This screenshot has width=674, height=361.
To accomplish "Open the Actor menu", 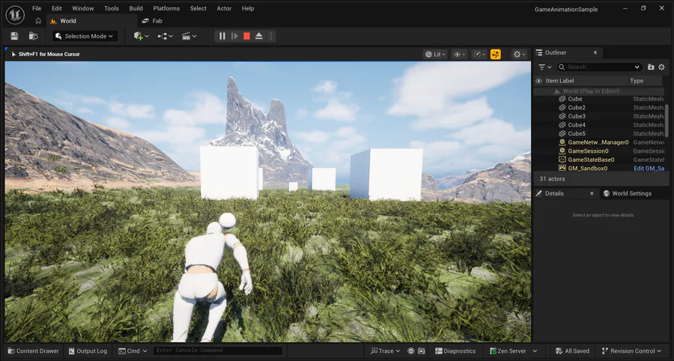I will click(x=224, y=8).
